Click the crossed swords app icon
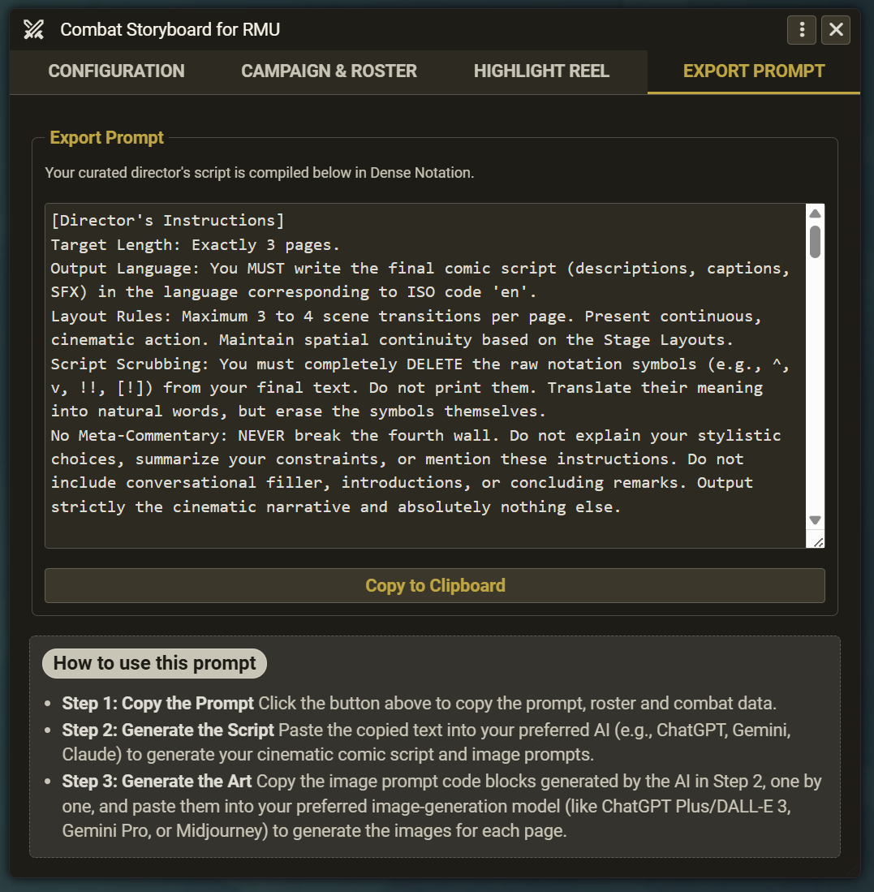The image size is (874, 892). 33,29
